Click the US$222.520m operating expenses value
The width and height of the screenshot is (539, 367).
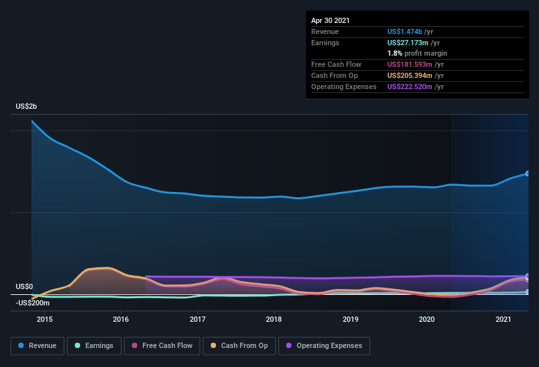[410, 87]
